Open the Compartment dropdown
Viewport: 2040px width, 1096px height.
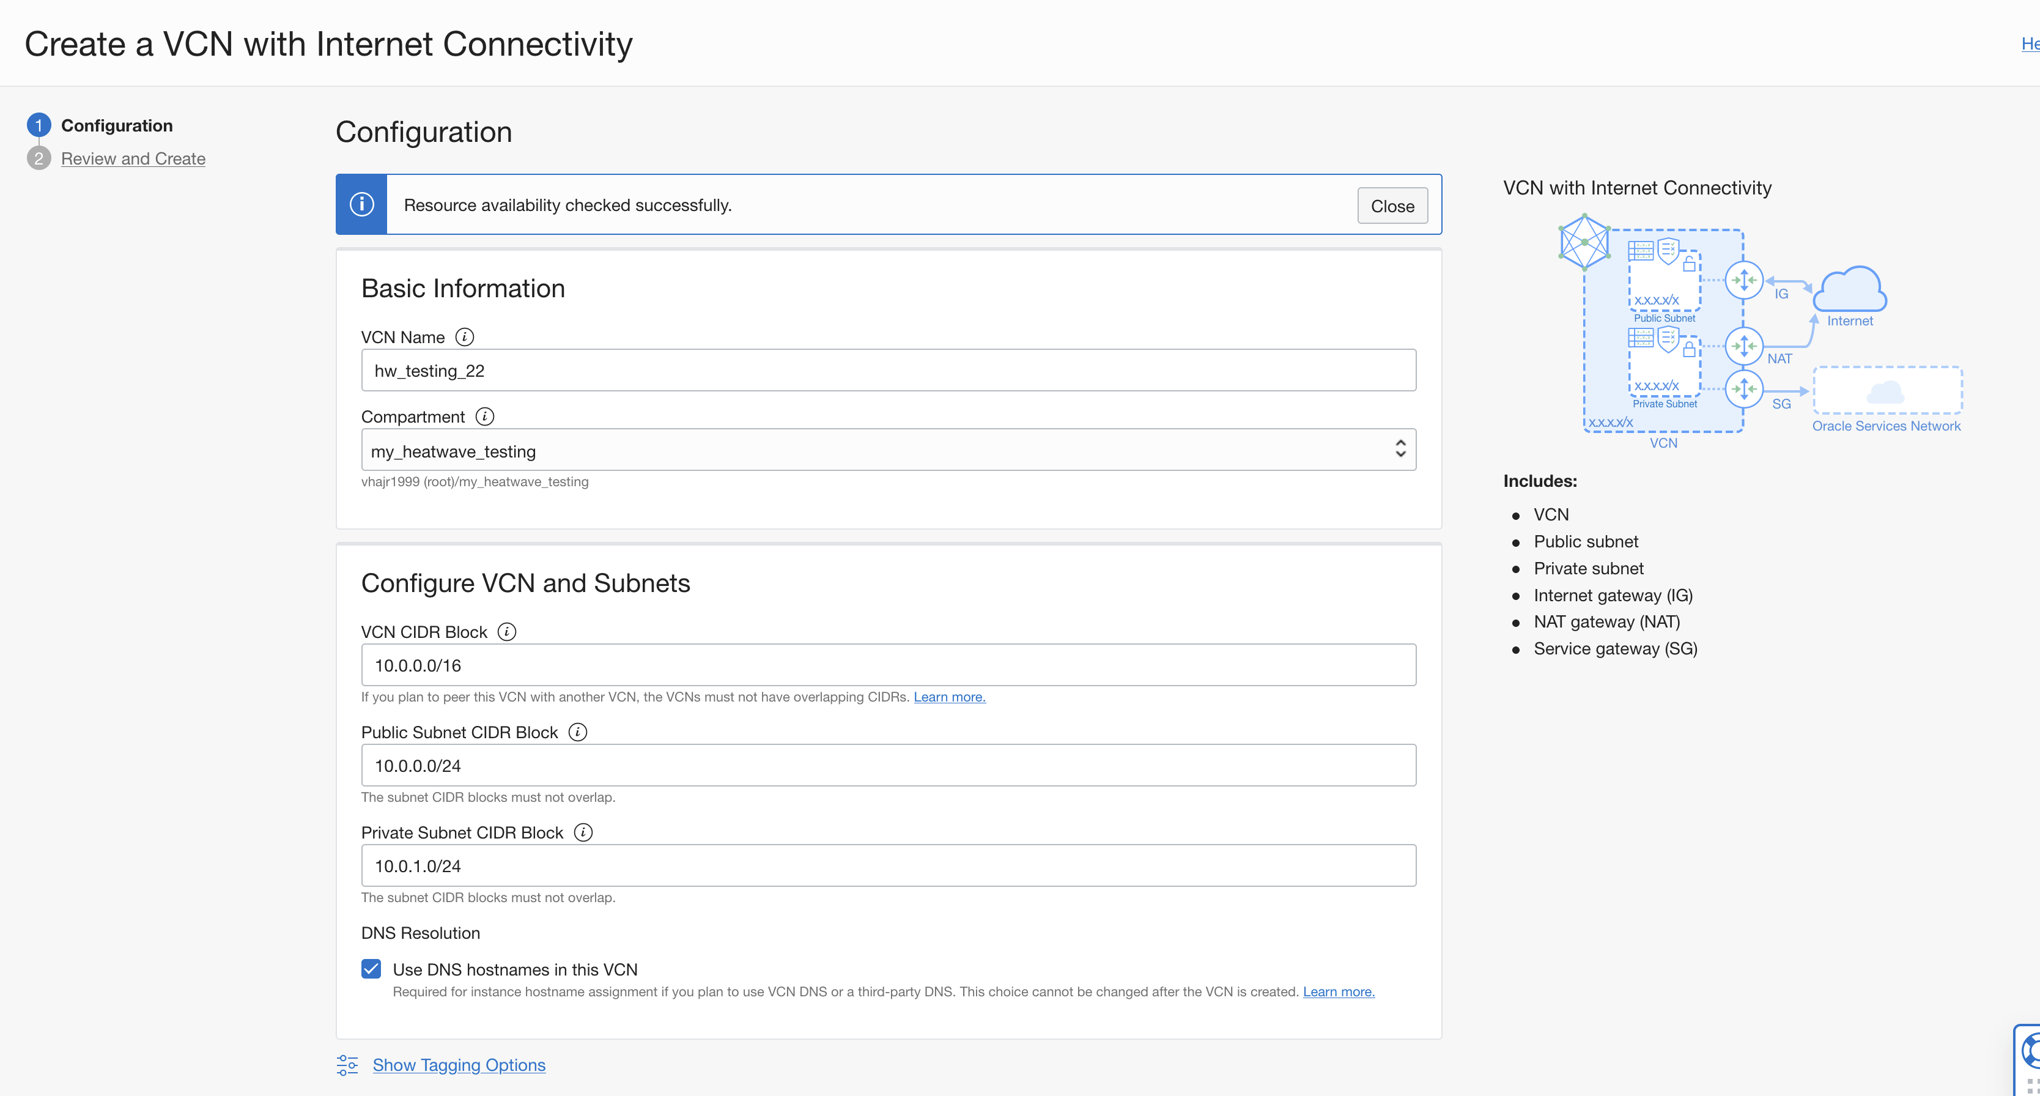(888, 450)
